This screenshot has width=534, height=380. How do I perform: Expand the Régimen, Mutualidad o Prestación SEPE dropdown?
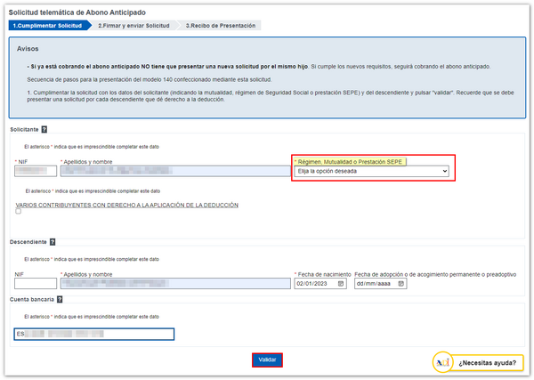tap(372, 171)
